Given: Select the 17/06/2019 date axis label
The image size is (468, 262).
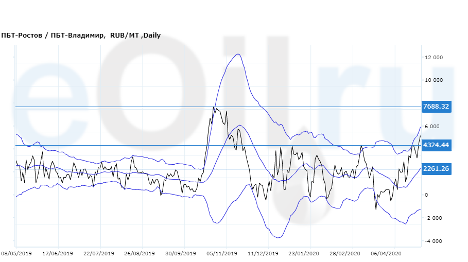Looking at the screenshot, I should pos(58,254).
